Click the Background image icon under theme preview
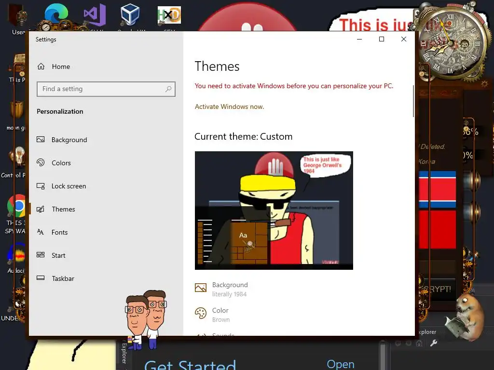Image resolution: width=494 pixels, height=370 pixels. (201, 288)
